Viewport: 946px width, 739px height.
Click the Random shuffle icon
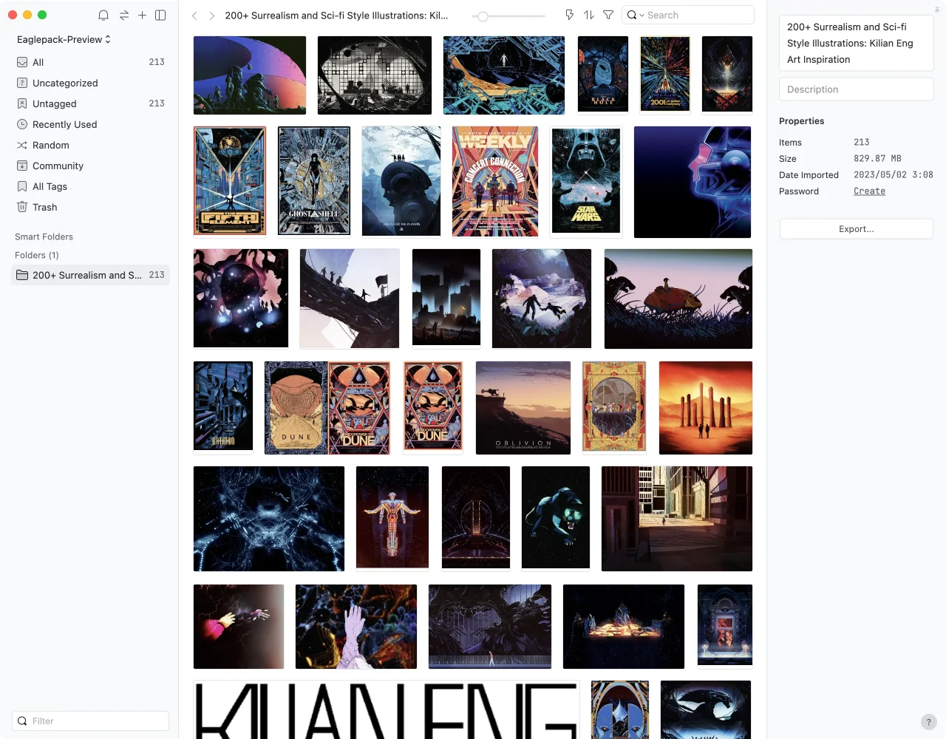[22, 145]
